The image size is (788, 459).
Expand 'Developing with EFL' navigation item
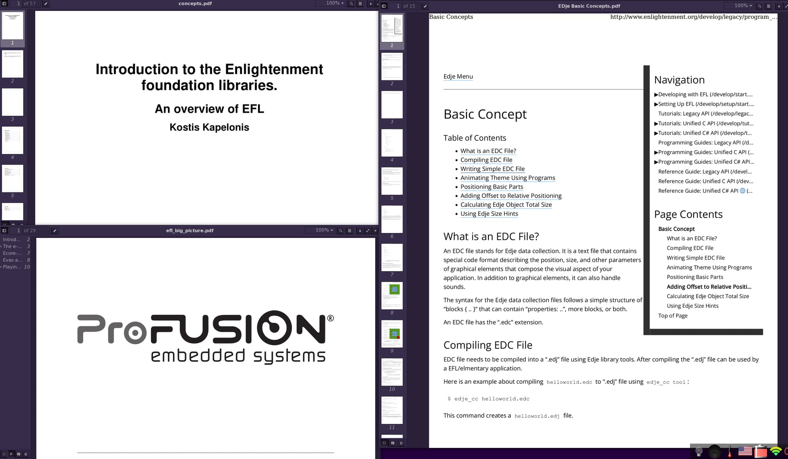pos(656,94)
